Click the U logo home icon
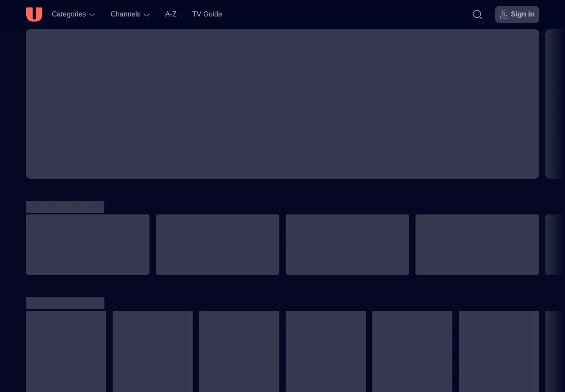Viewport: 565px width, 392px height. 34,15
